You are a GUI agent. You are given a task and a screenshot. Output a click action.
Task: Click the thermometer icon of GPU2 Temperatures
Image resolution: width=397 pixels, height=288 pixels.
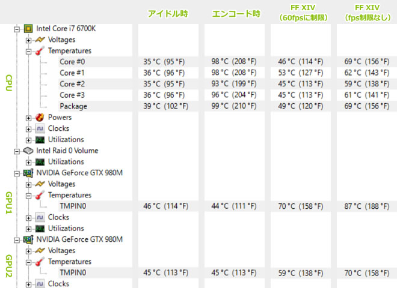click(40, 262)
